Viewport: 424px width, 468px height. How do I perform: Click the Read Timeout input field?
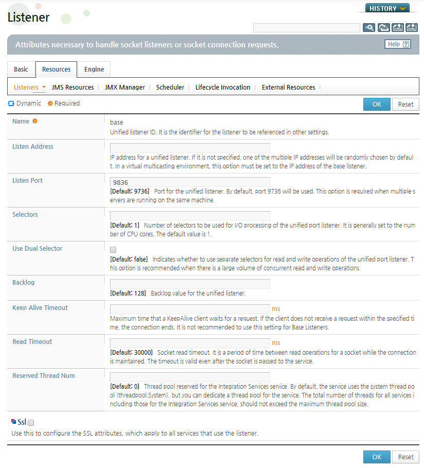pos(190,343)
